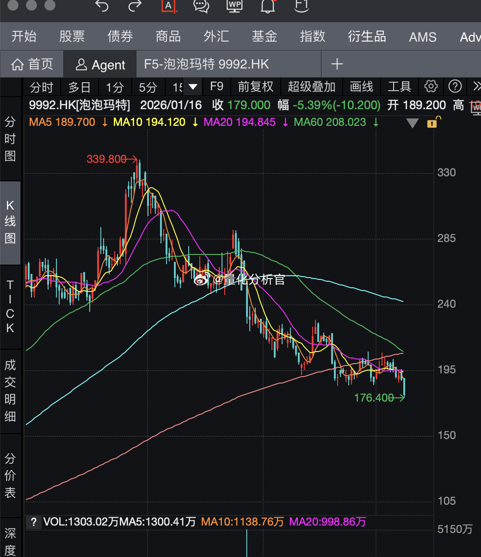Click the 9992.HK[泡泡玛特] stock name
This screenshot has width=481, height=557.
tap(80, 105)
